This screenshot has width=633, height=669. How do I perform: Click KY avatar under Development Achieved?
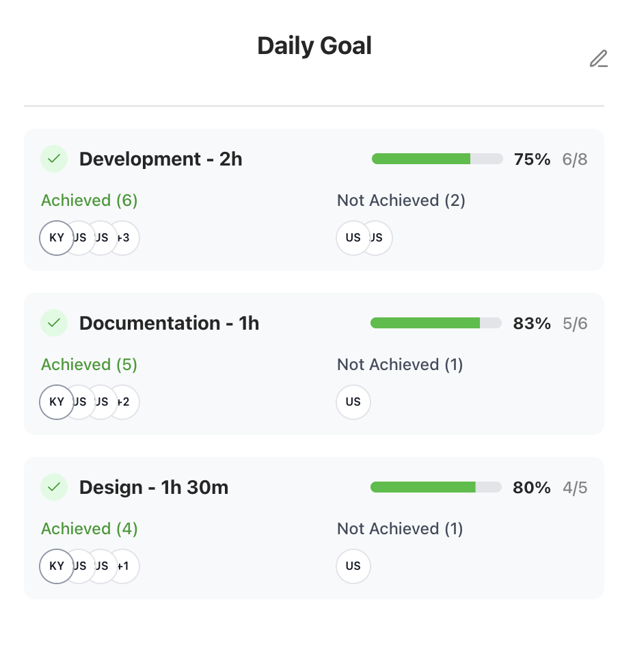(57, 238)
